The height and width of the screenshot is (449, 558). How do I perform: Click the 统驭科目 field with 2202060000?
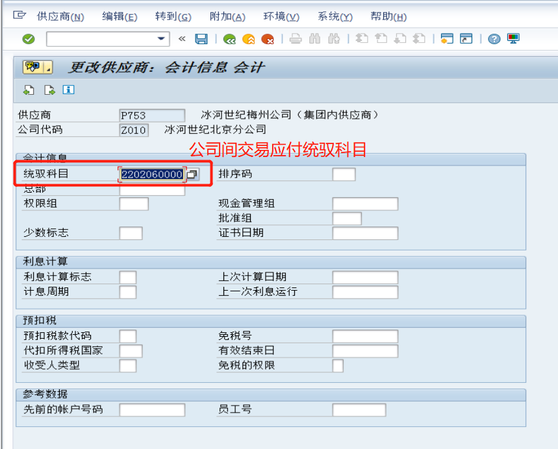pos(152,174)
